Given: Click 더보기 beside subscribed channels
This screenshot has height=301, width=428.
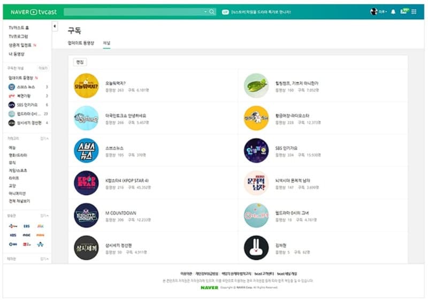Looking at the screenshot, I should point(43,68).
